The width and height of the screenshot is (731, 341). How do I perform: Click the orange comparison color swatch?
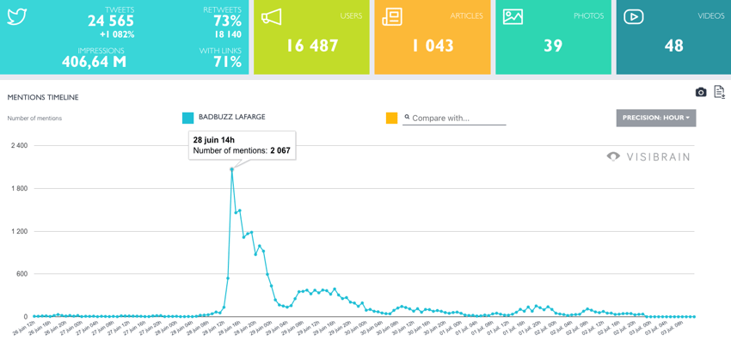pos(391,119)
